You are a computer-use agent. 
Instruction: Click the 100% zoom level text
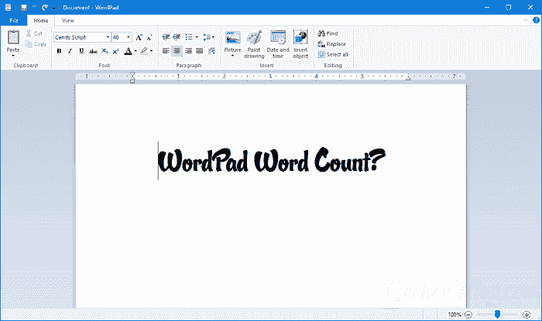click(455, 315)
